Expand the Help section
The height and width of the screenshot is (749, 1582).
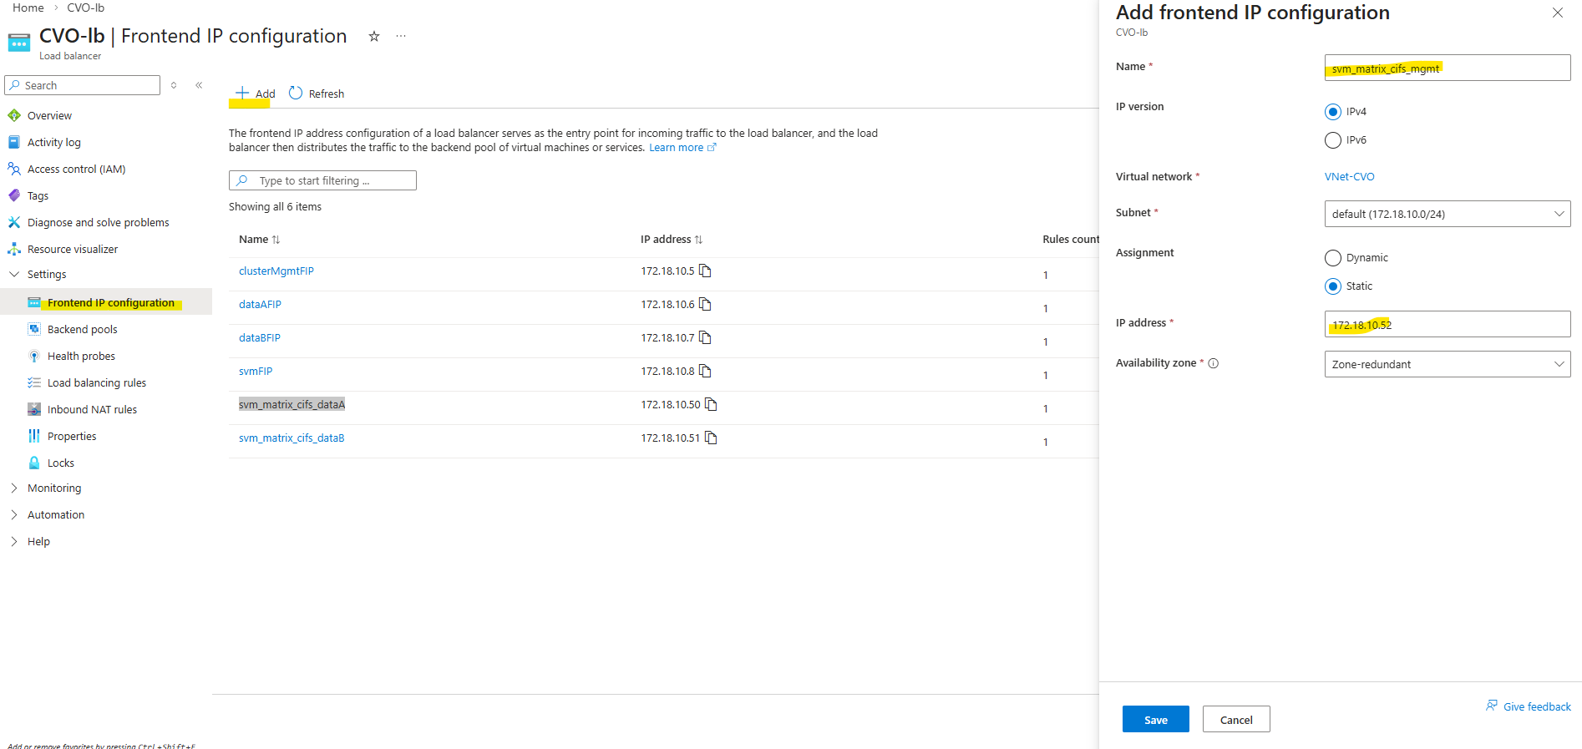click(x=14, y=541)
